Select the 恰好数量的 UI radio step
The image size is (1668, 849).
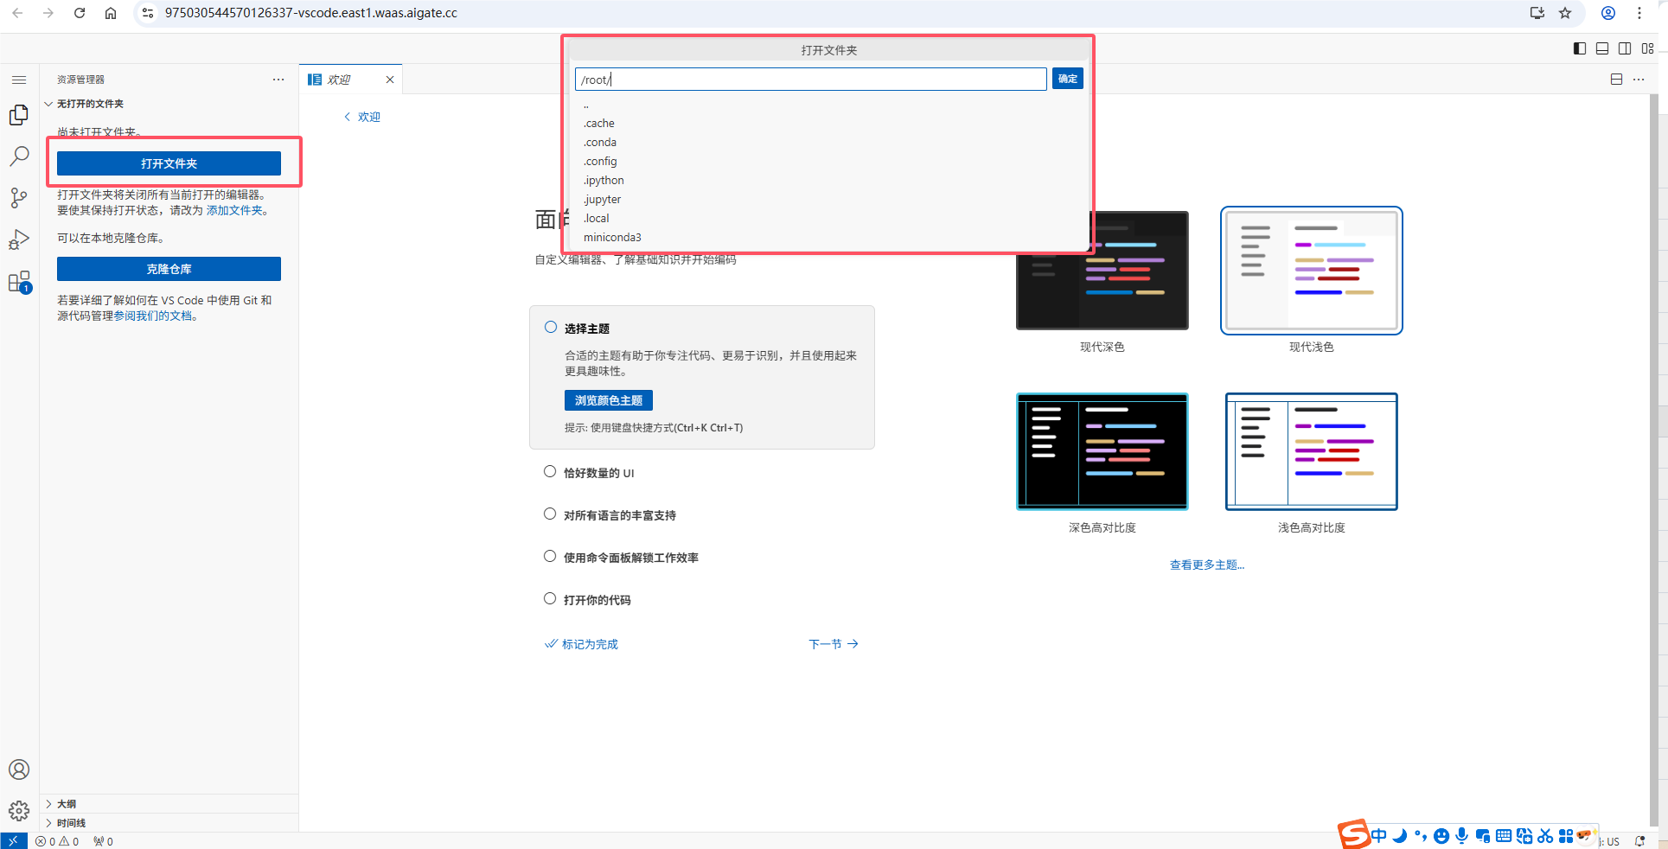coord(550,472)
